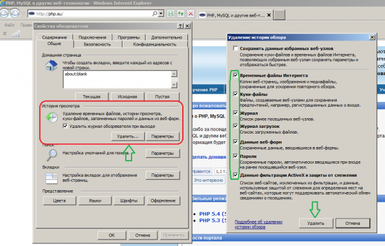
Task: Click the Это интересно button on page
Action: coord(209,180)
